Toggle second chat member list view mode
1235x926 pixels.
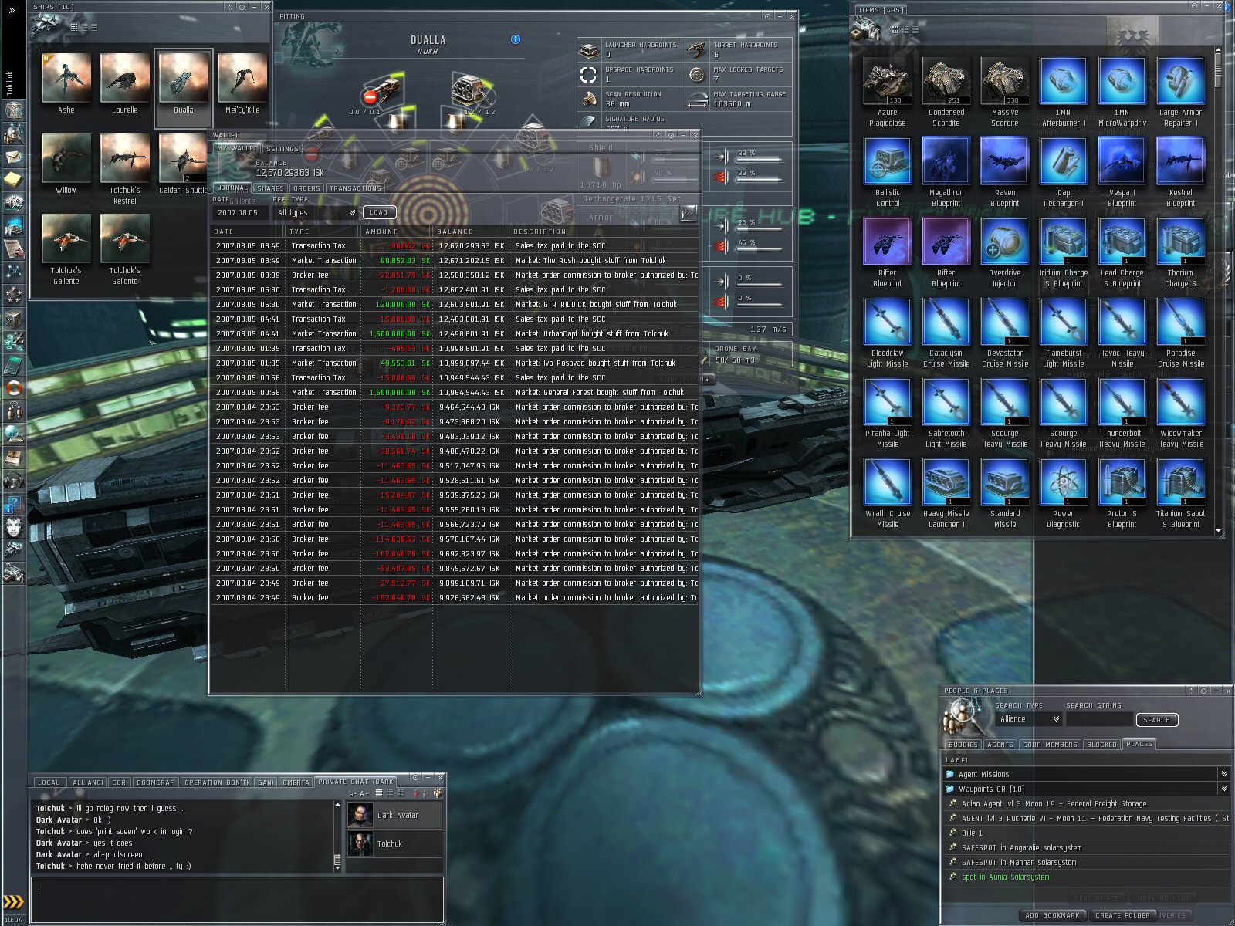point(389,793)
